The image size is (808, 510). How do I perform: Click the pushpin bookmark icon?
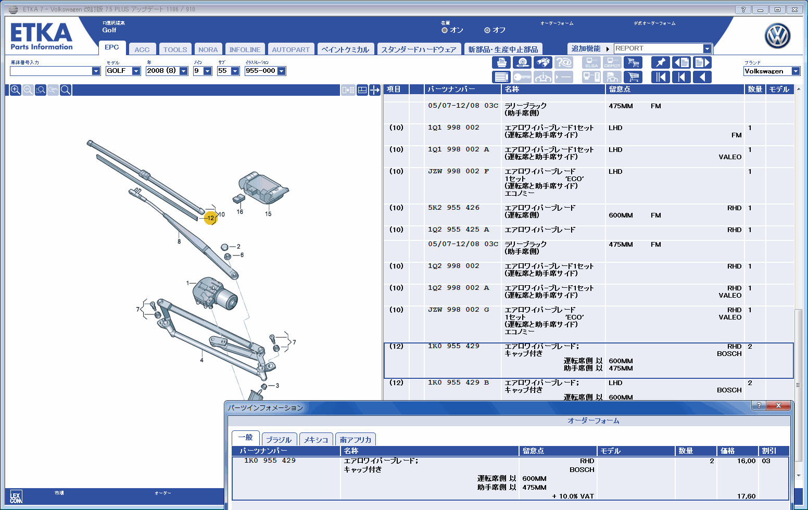[x=661, y=62]
